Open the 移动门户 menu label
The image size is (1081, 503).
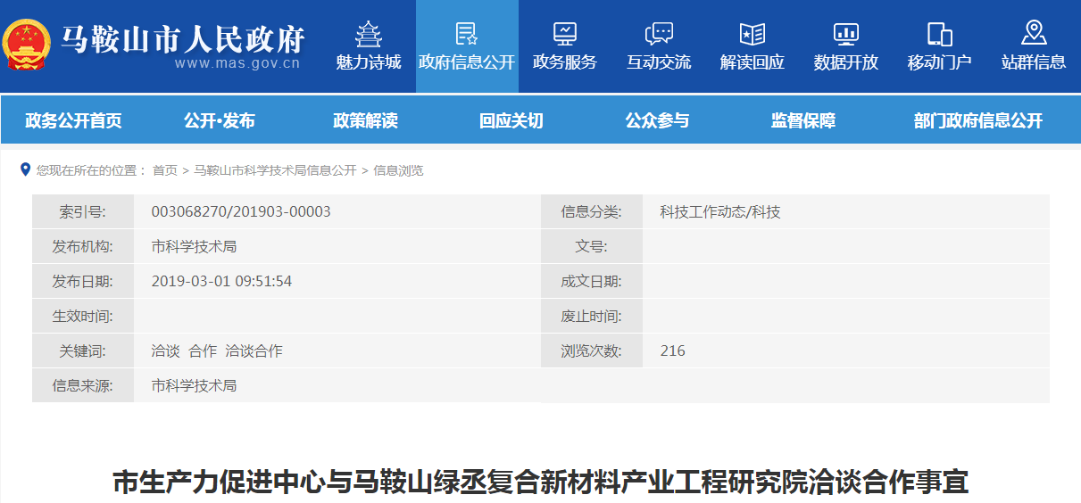click(940, 62)
